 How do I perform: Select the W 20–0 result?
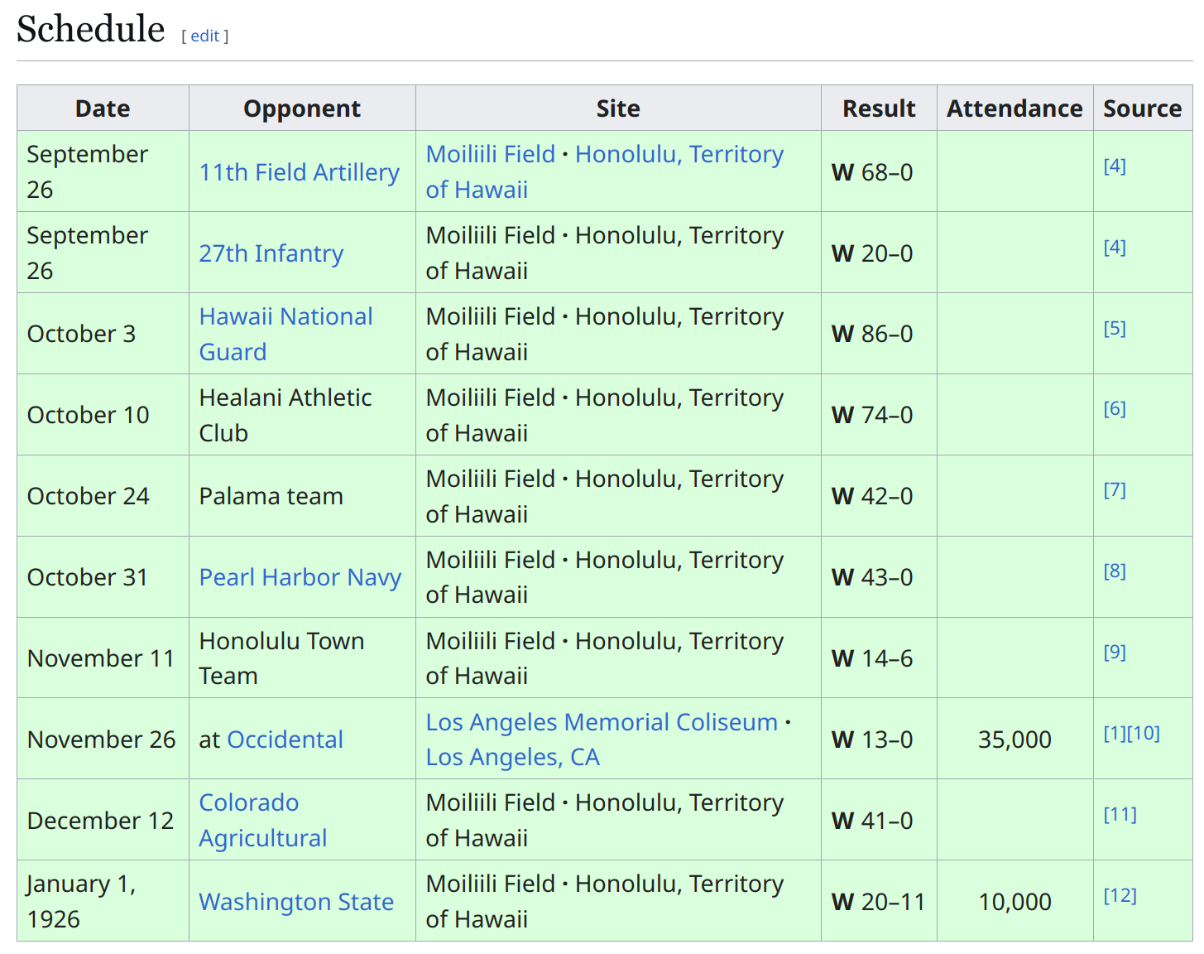[872, 253]
